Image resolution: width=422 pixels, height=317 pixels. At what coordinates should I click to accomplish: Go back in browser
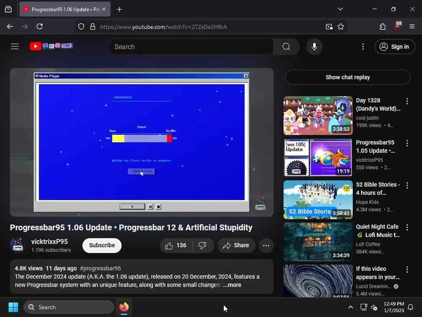(x=10, y=26)
